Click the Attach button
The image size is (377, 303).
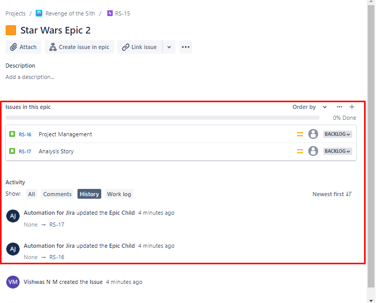(23, 47)
